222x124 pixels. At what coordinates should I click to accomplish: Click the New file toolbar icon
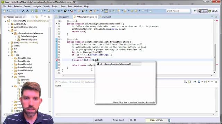coord(5,11)
